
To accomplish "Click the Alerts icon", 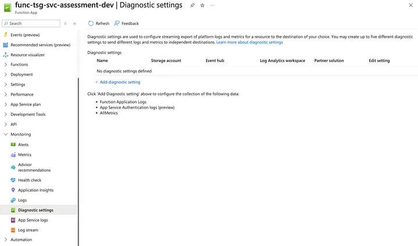I will click(x=13, y=144).
